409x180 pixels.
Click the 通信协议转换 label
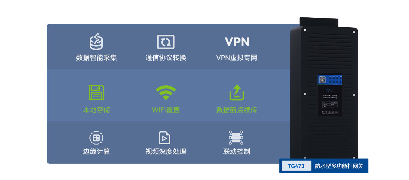click(x=166, y=58)
